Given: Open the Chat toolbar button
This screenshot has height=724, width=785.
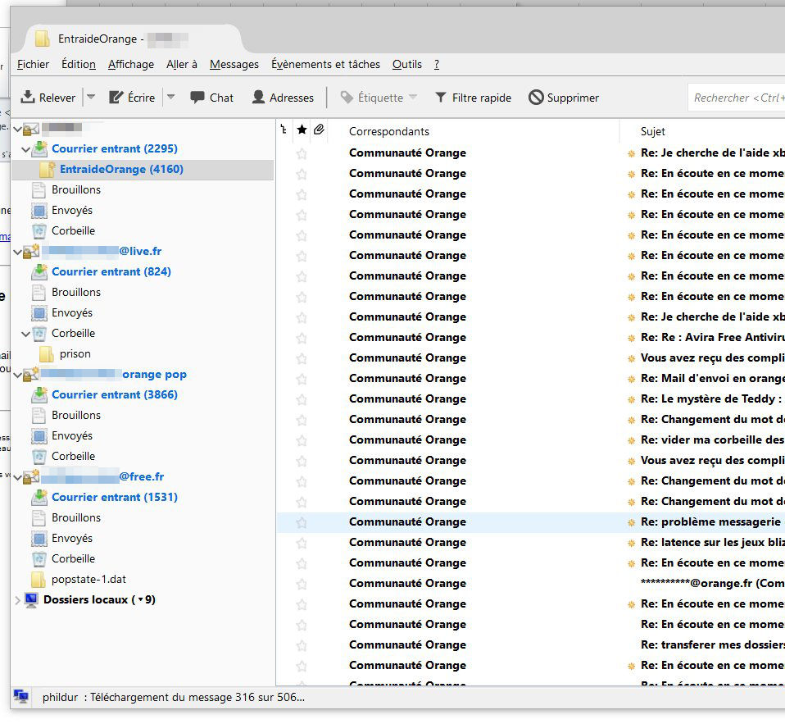Looking at the screenshot, I should (211, 98).
